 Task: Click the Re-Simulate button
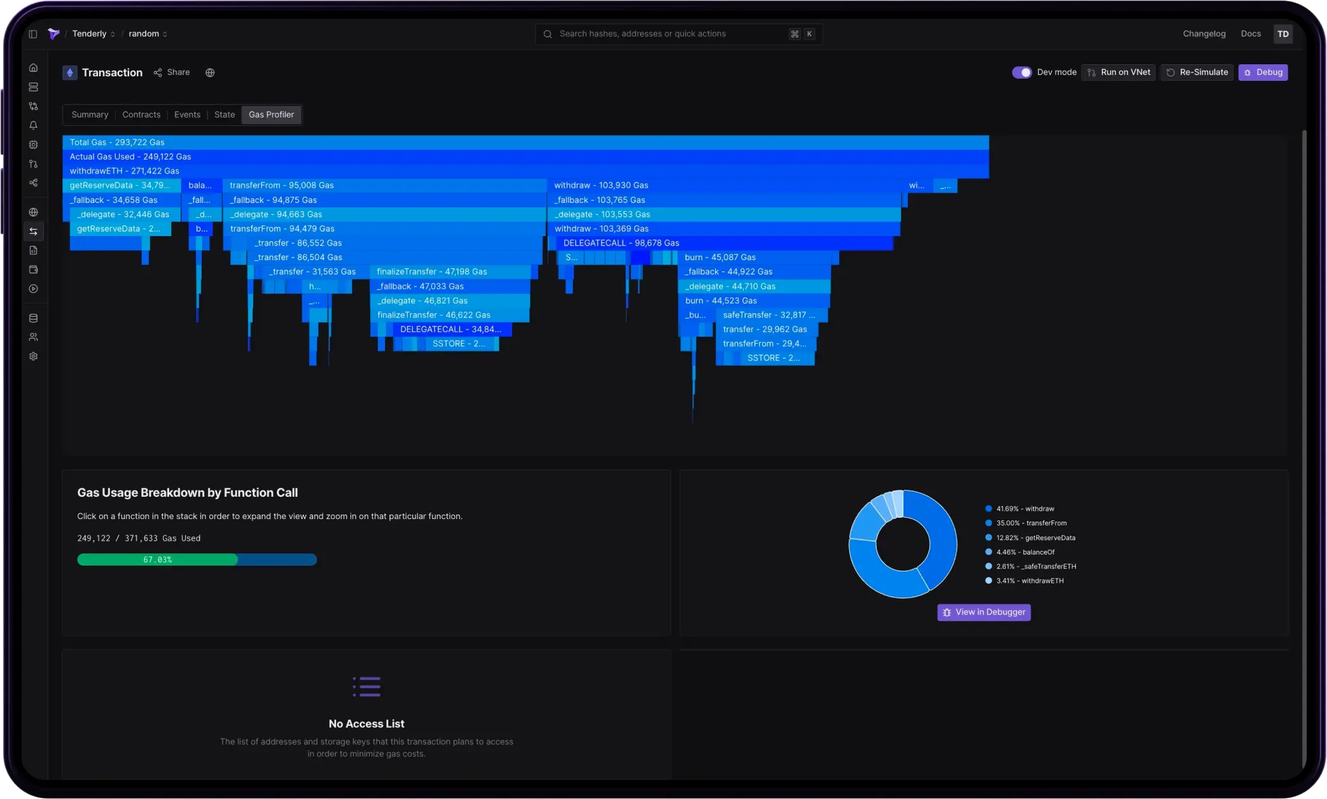coord(1197,73)
